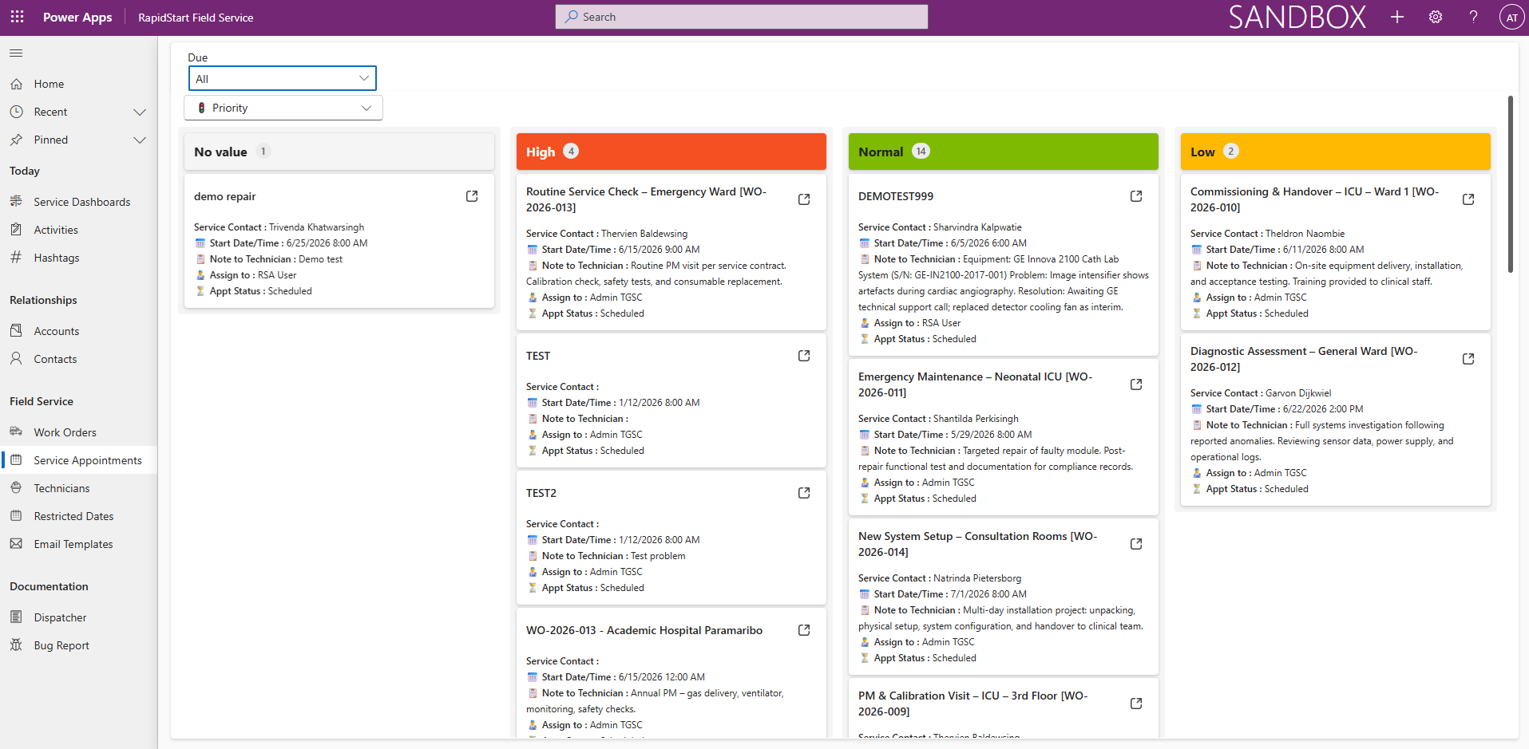Click 'Service Contact : Thervien Baldewsing' in High column
Viewport: 1529px width, 749px height.
(607, 234)
